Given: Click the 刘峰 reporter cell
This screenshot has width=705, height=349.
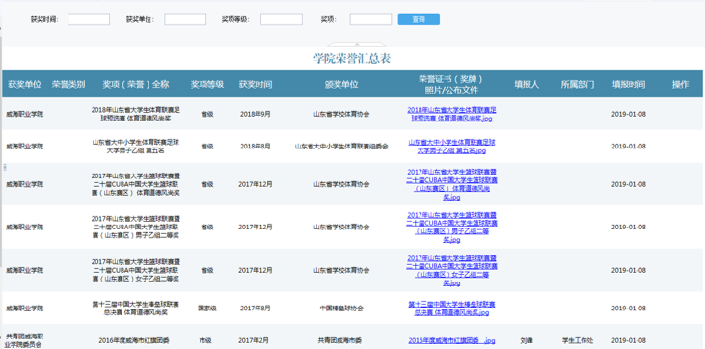Looking at the screenshot, I should 527,340.
